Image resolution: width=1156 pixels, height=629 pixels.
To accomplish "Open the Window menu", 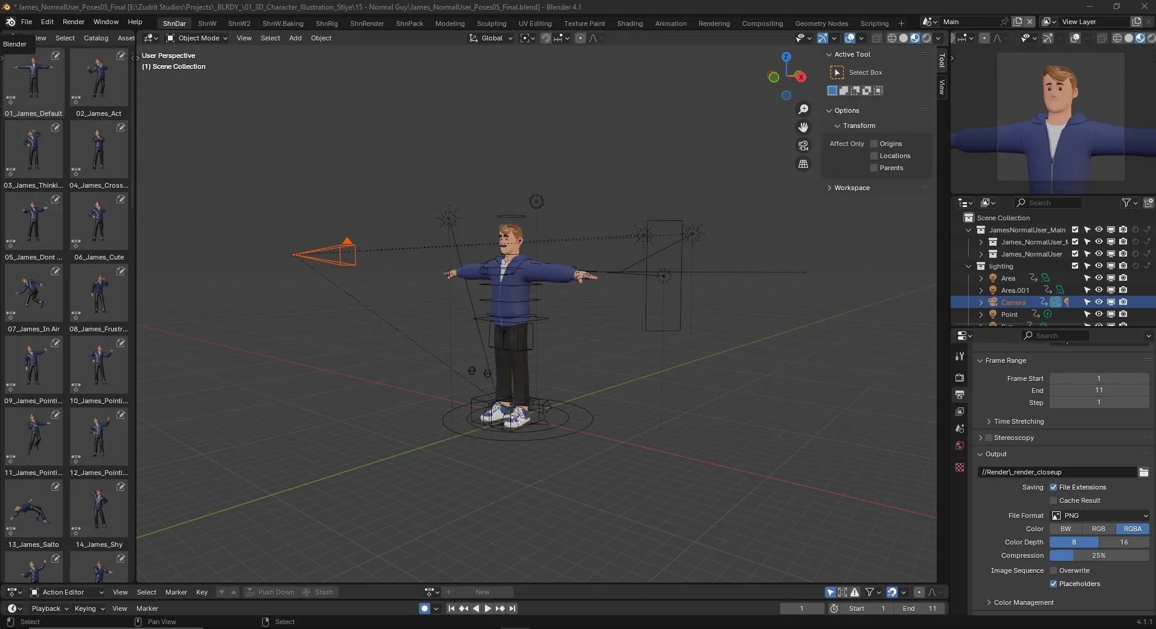I will click(105, 22).
